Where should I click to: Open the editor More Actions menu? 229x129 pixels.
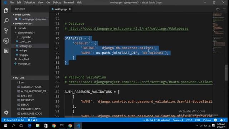(224, 9)
